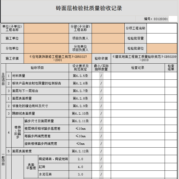Screen dimensions: 179x179
Task: Click the empty cell beside 检验批容量
Action: click(x=162, y=38)
